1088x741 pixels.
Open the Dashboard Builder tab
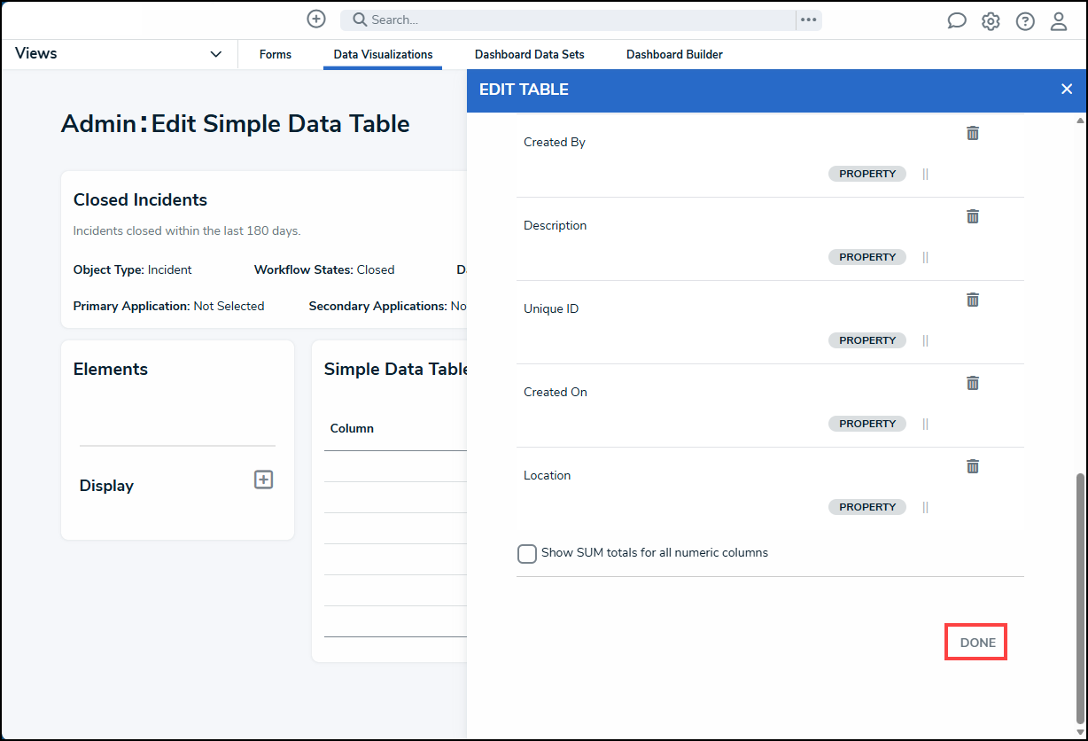[674, 55]
